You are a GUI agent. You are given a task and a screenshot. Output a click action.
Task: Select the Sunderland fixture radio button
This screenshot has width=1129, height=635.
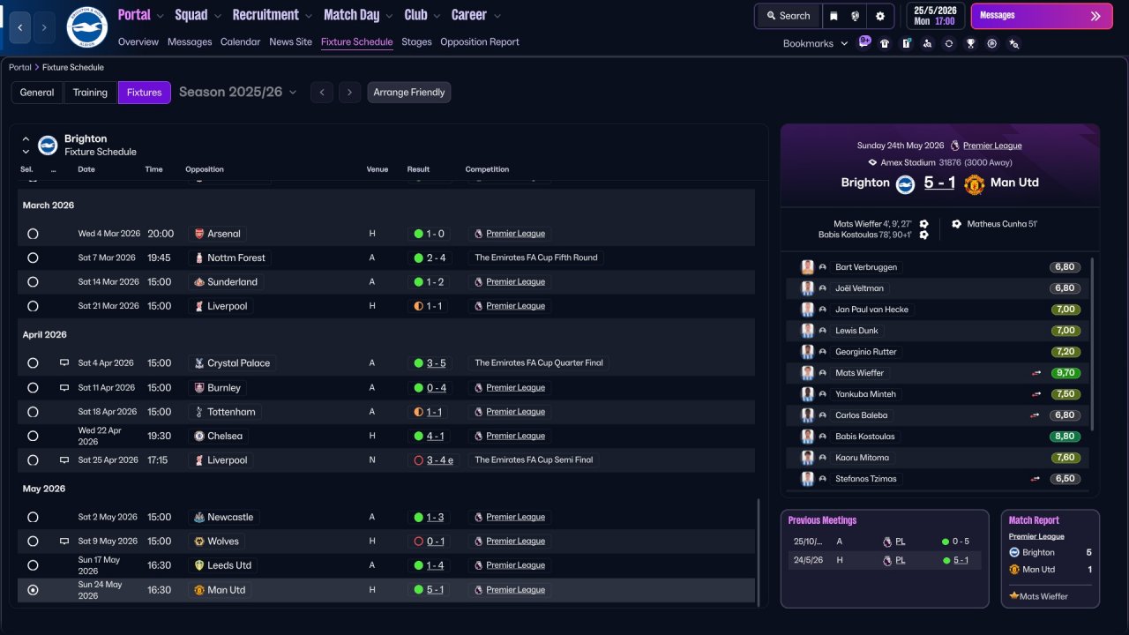[33, 282]
